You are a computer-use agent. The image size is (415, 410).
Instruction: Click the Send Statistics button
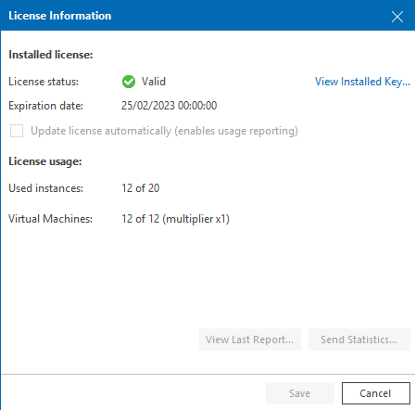(x=359, y=340)
